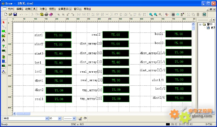This screenshot has height=127, width=217.
Task: Click the horizontal scrollbar thumb
Action: pyautogui.click(x=23, y=114)
